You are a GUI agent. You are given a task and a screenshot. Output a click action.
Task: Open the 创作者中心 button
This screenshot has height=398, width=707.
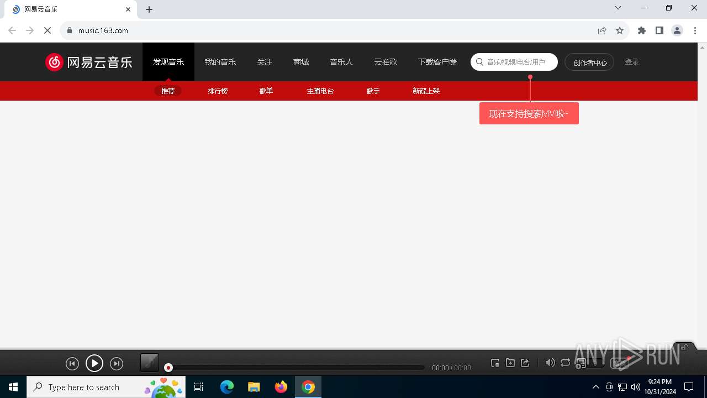[589, 62]
